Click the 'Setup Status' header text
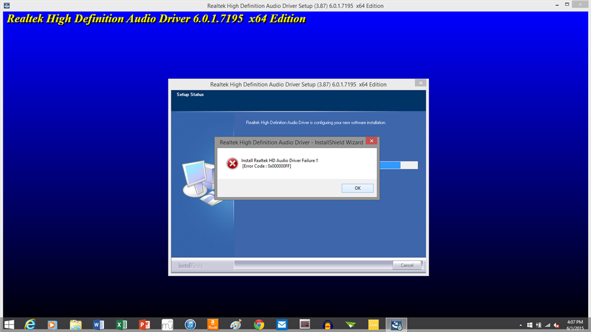This screenshot has width=591, height=332. 190,95
